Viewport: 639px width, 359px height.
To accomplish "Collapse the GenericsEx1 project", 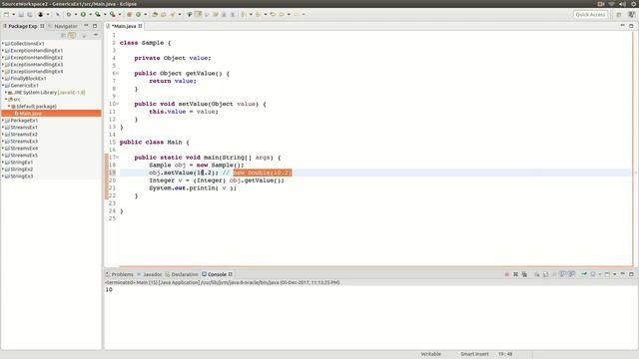I will click(3, 86).
